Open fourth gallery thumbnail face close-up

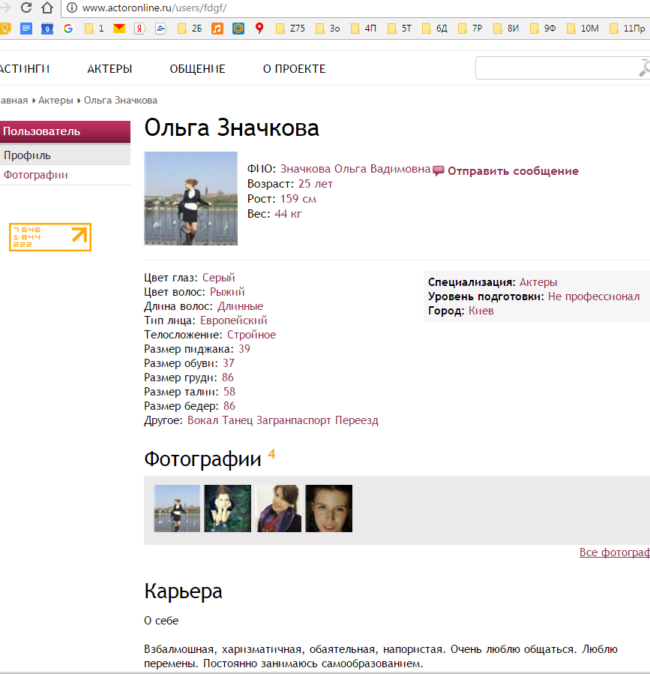329,509
